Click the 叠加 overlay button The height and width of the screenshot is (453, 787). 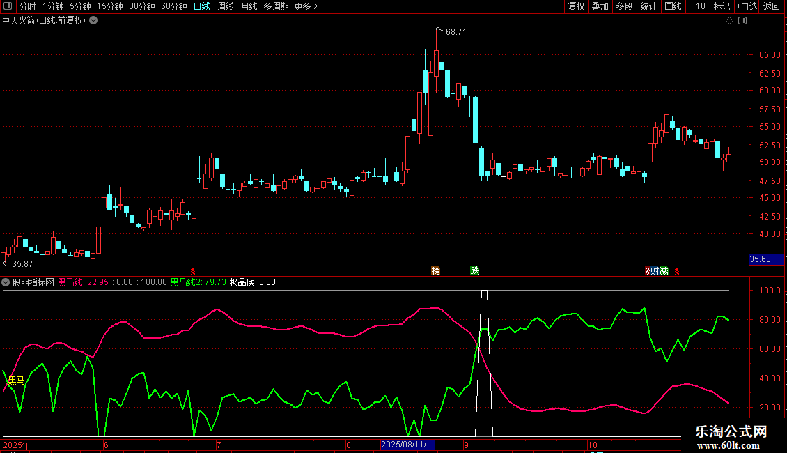click(x=600, y=6)
